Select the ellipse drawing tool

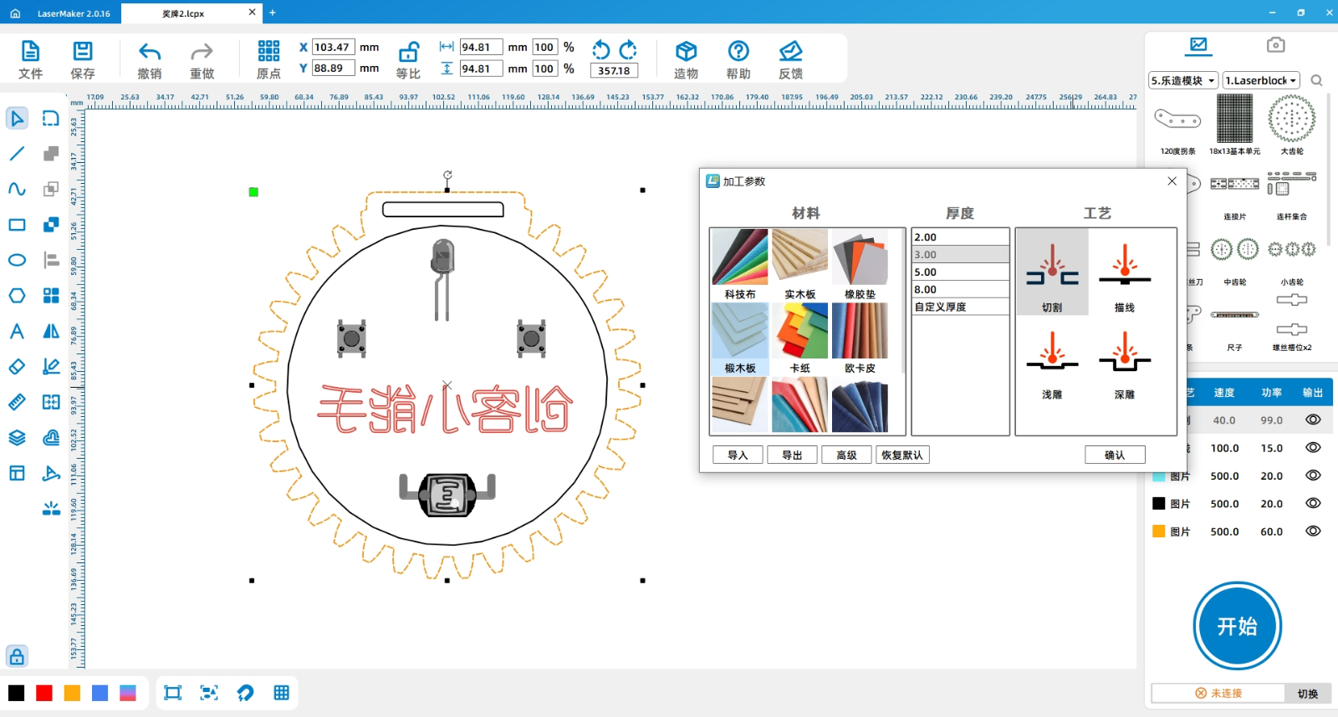pos(17,260)
